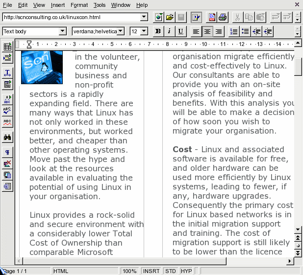Click the Increase indent icon
Image resolution: width=303 pixels, height=275 pixels.
268,31
